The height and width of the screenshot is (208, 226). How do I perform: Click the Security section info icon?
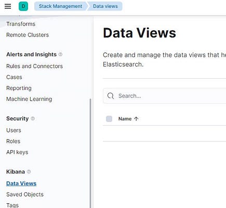[x=33, y=118]
